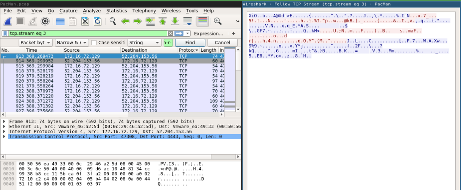The image size is (461, 190).
Task: Select packet 924 row with length 109
Action: [112, 101]
